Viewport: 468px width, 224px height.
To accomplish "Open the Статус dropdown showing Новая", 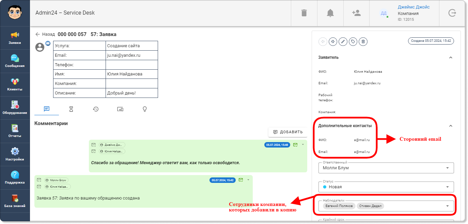I will coord(386,187).
